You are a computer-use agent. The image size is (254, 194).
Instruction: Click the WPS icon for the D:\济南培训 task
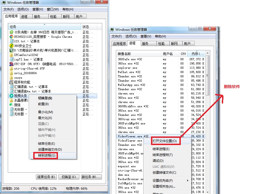click(11, 50)
